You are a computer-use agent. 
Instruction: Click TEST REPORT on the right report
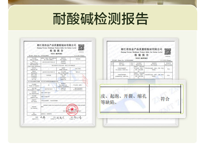(x=141, y=58)
